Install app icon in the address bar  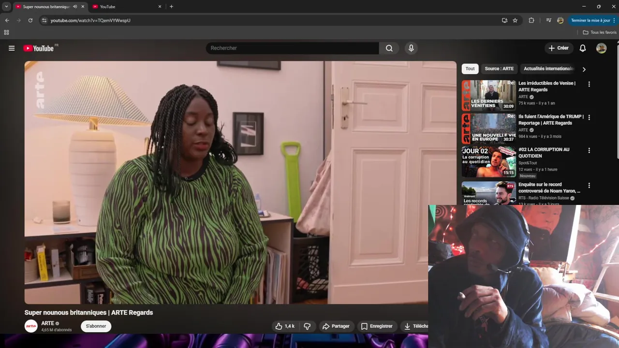(504, 20)
